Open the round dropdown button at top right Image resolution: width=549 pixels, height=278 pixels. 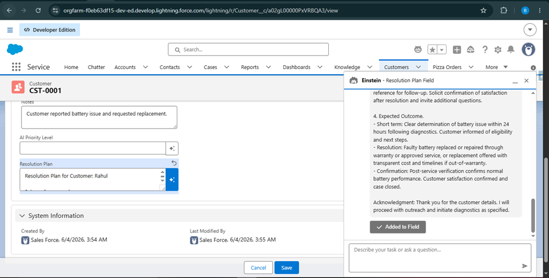click(x=530, y=30)
